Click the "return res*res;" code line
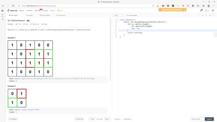Viewport: 217px width, 122px height. click(135, 33)
